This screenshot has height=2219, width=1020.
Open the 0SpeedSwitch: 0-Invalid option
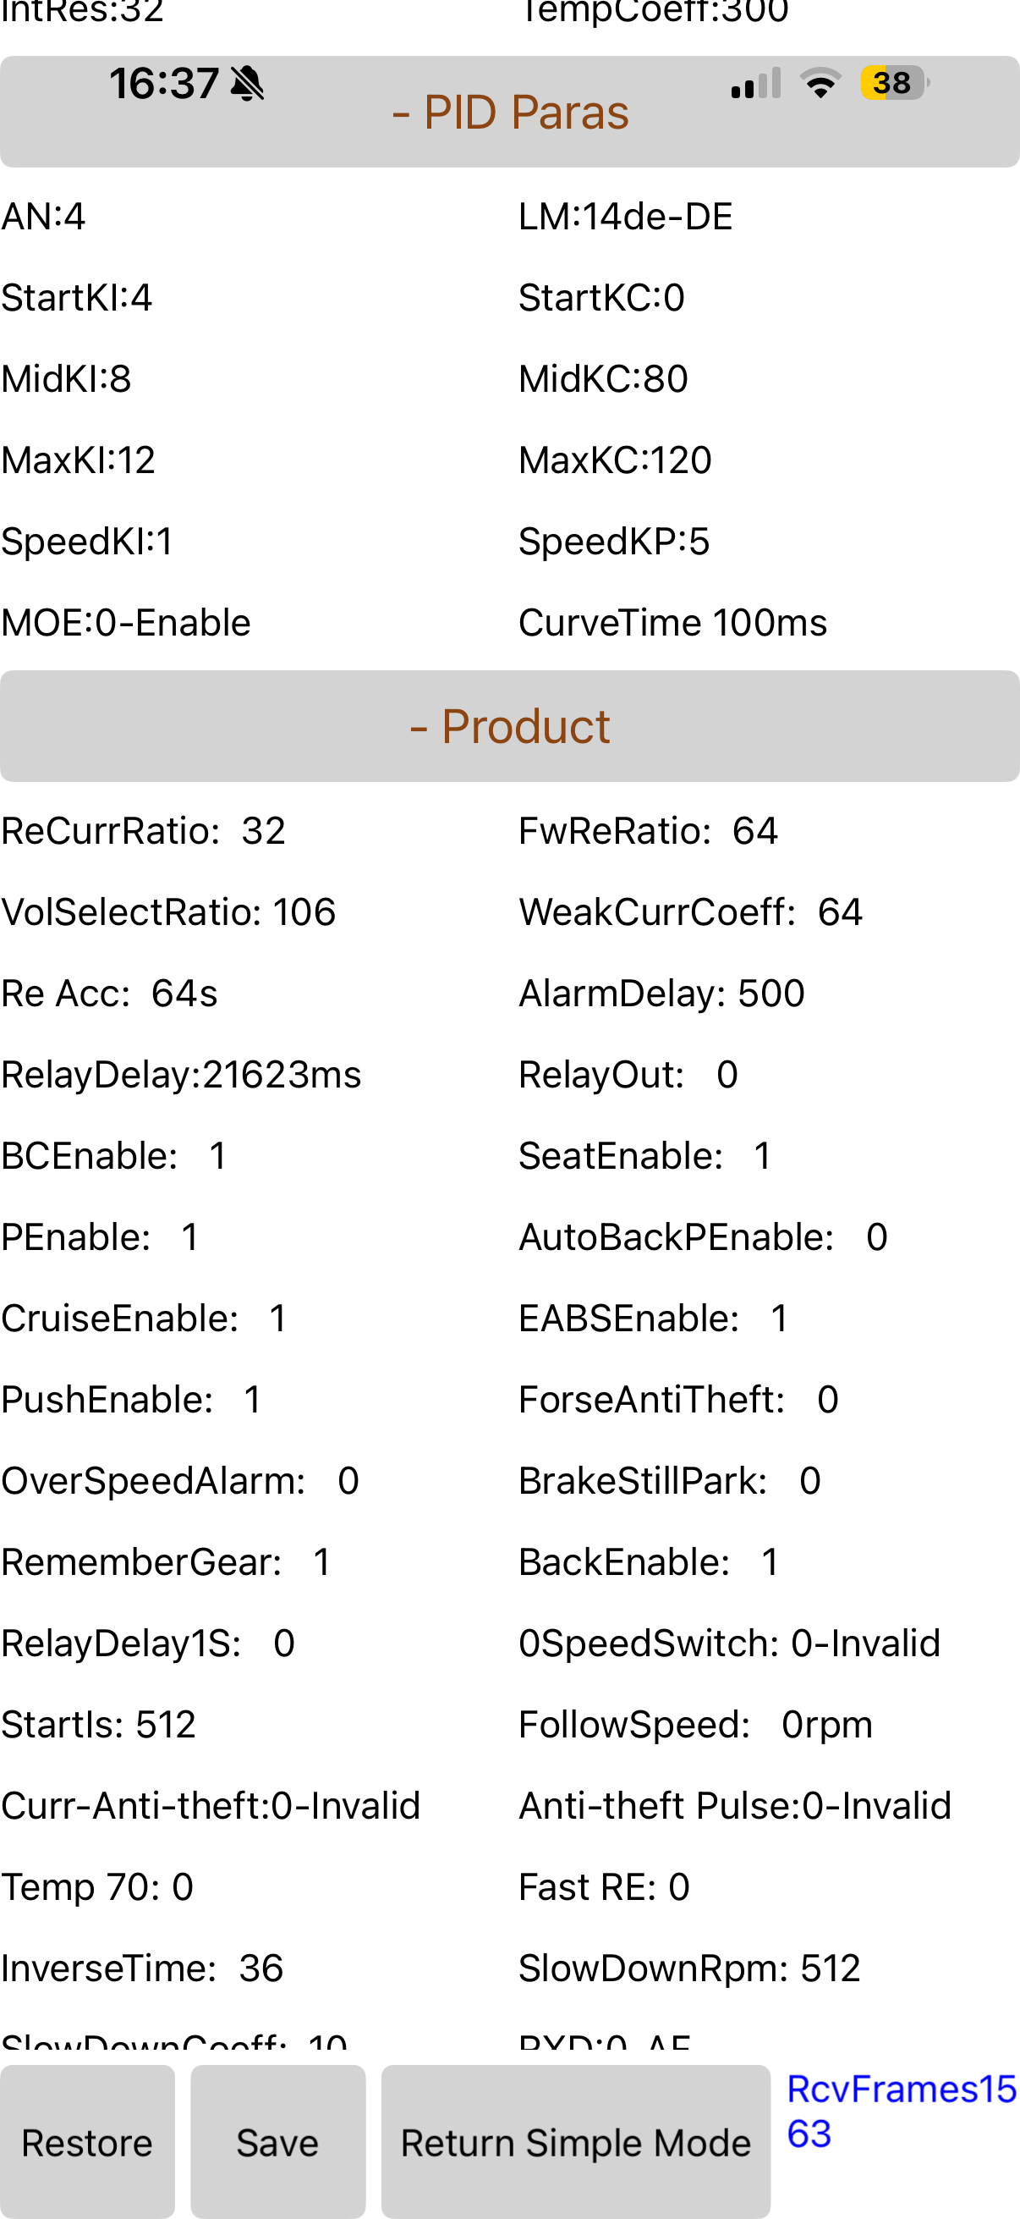pyautogui.click(x=729, y=1643)
